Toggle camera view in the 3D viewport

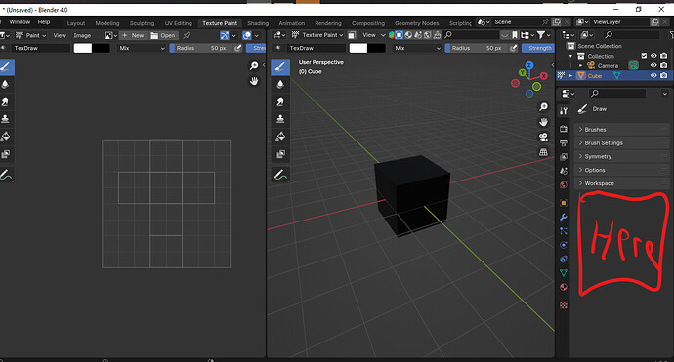coord(543,137)
